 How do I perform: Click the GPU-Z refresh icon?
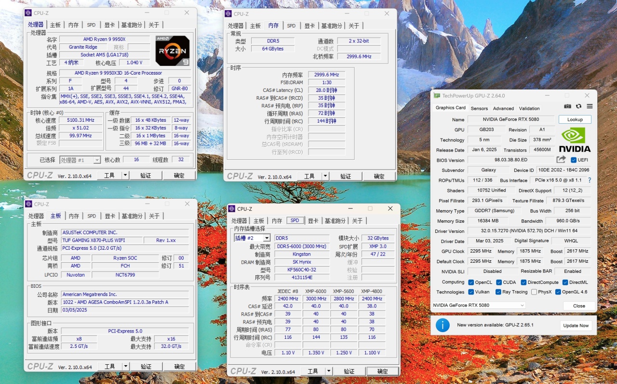[579, 106]
